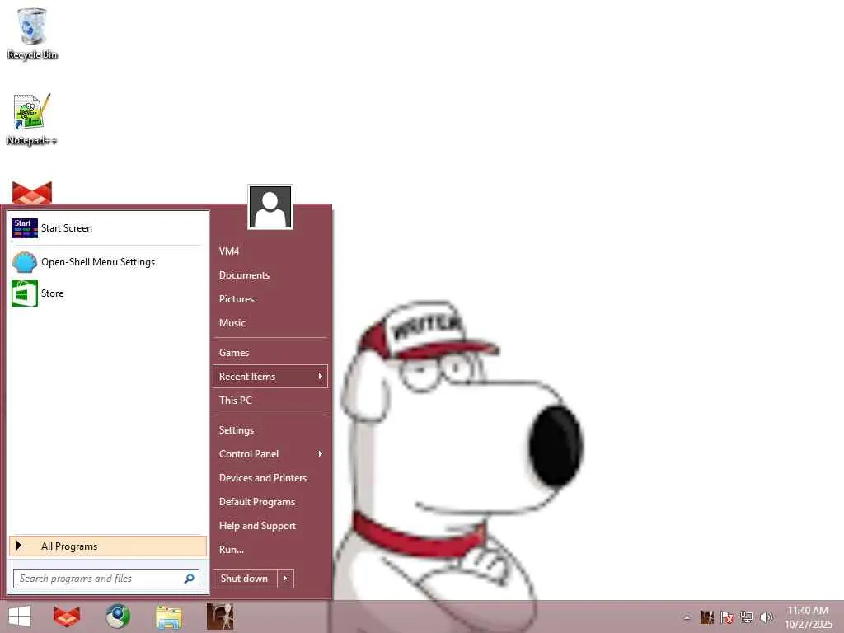This screenshot has width=844, height=633.
Task: Open the red fox app in taskbar
Action: pyautogui.click(x=67, y=617)
